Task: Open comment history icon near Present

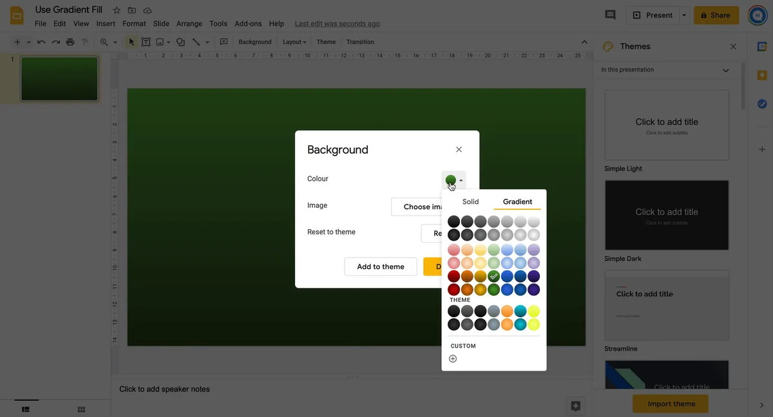Action: pyautogui.click(x=610, y=15)
